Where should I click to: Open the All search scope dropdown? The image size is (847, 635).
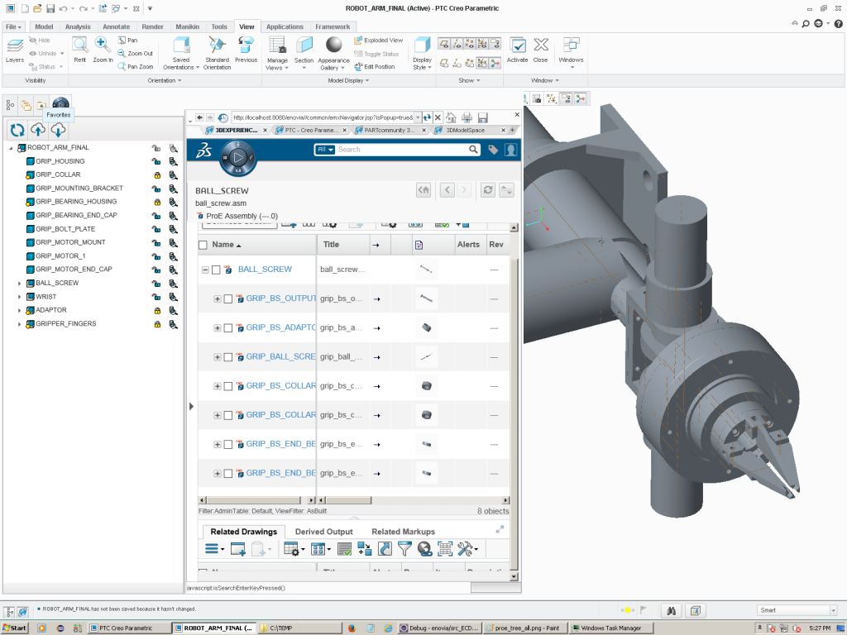click(x=325, y=150)
